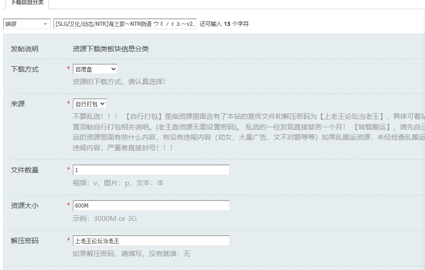The height and width of the screenshot is (270, 425).
Task: Select hint 视频：v，图片：p，文本：本
Action: pos(118,183)
